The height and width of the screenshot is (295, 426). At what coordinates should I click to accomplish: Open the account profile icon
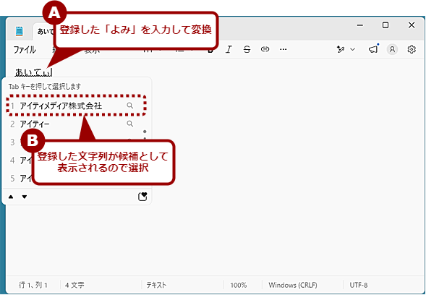[x=392, y=49]
